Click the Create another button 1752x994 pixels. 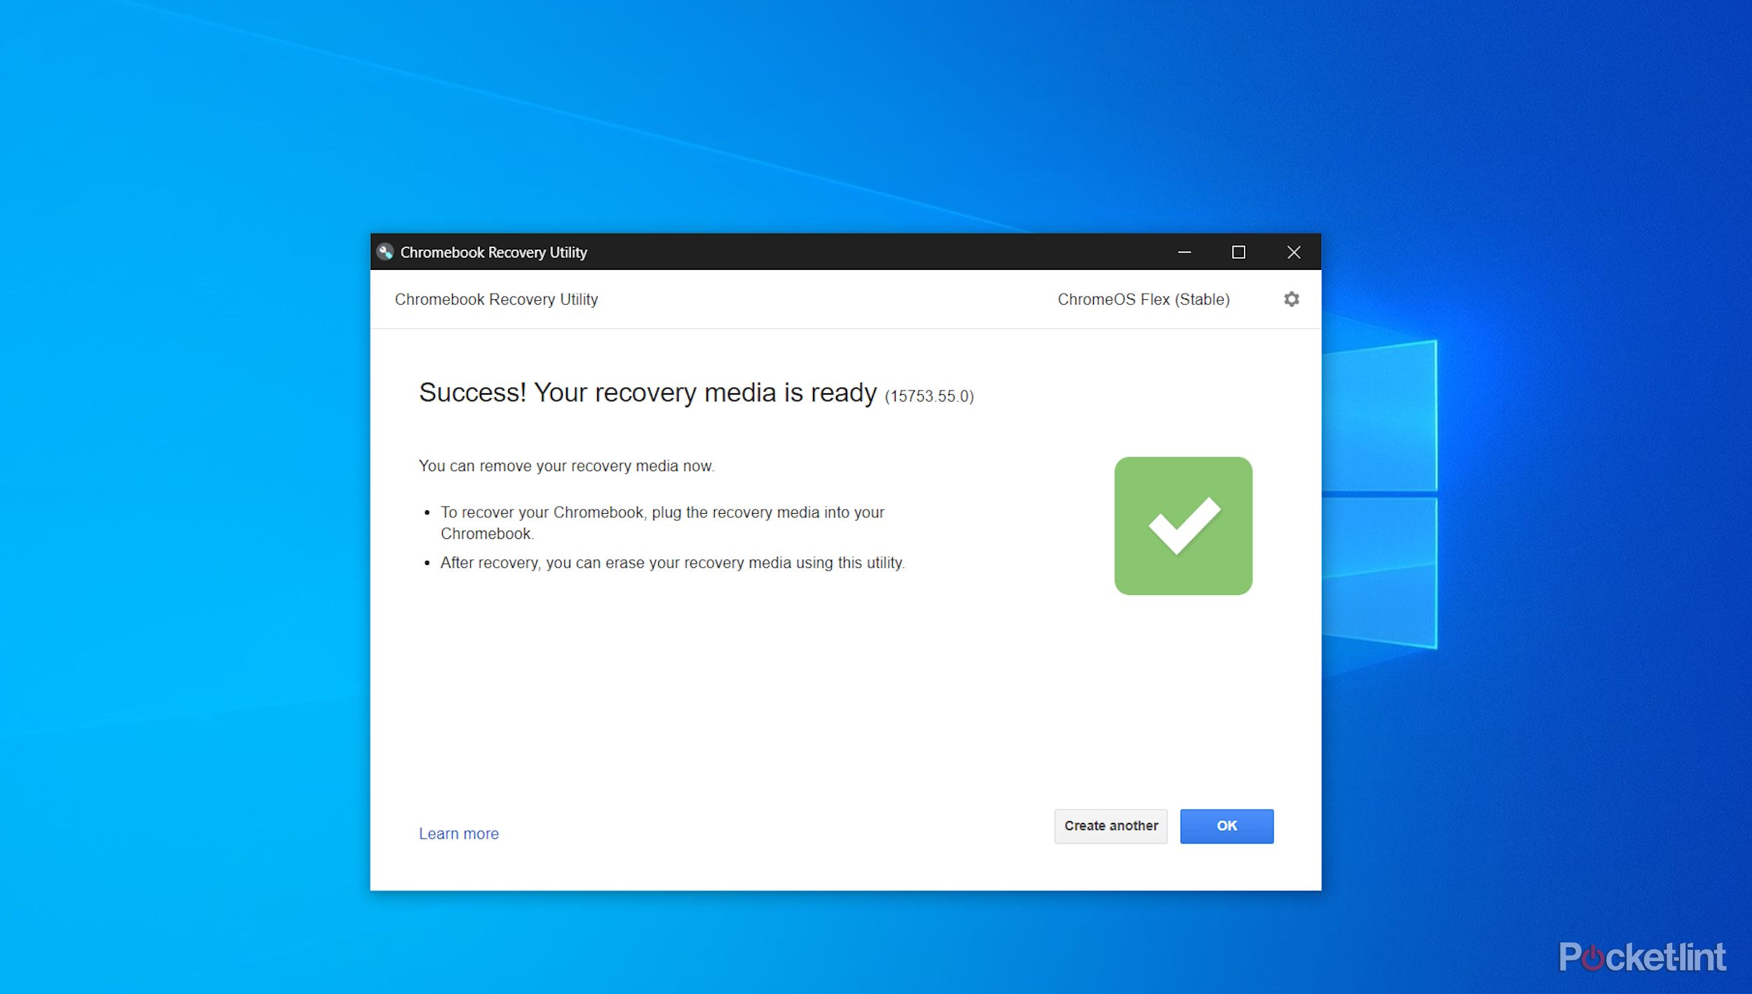(1111, 826)
